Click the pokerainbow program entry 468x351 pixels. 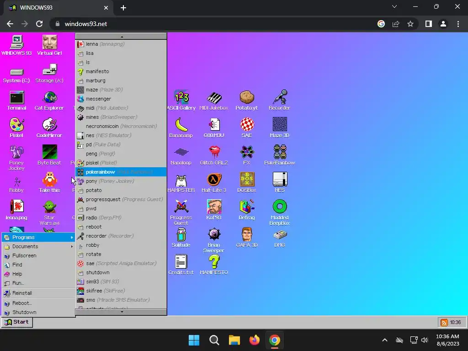tap(121, 172)
